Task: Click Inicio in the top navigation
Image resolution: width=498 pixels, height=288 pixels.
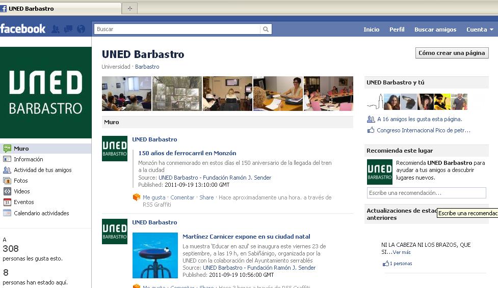Action: pyautogui.click(x=371, y=30)
